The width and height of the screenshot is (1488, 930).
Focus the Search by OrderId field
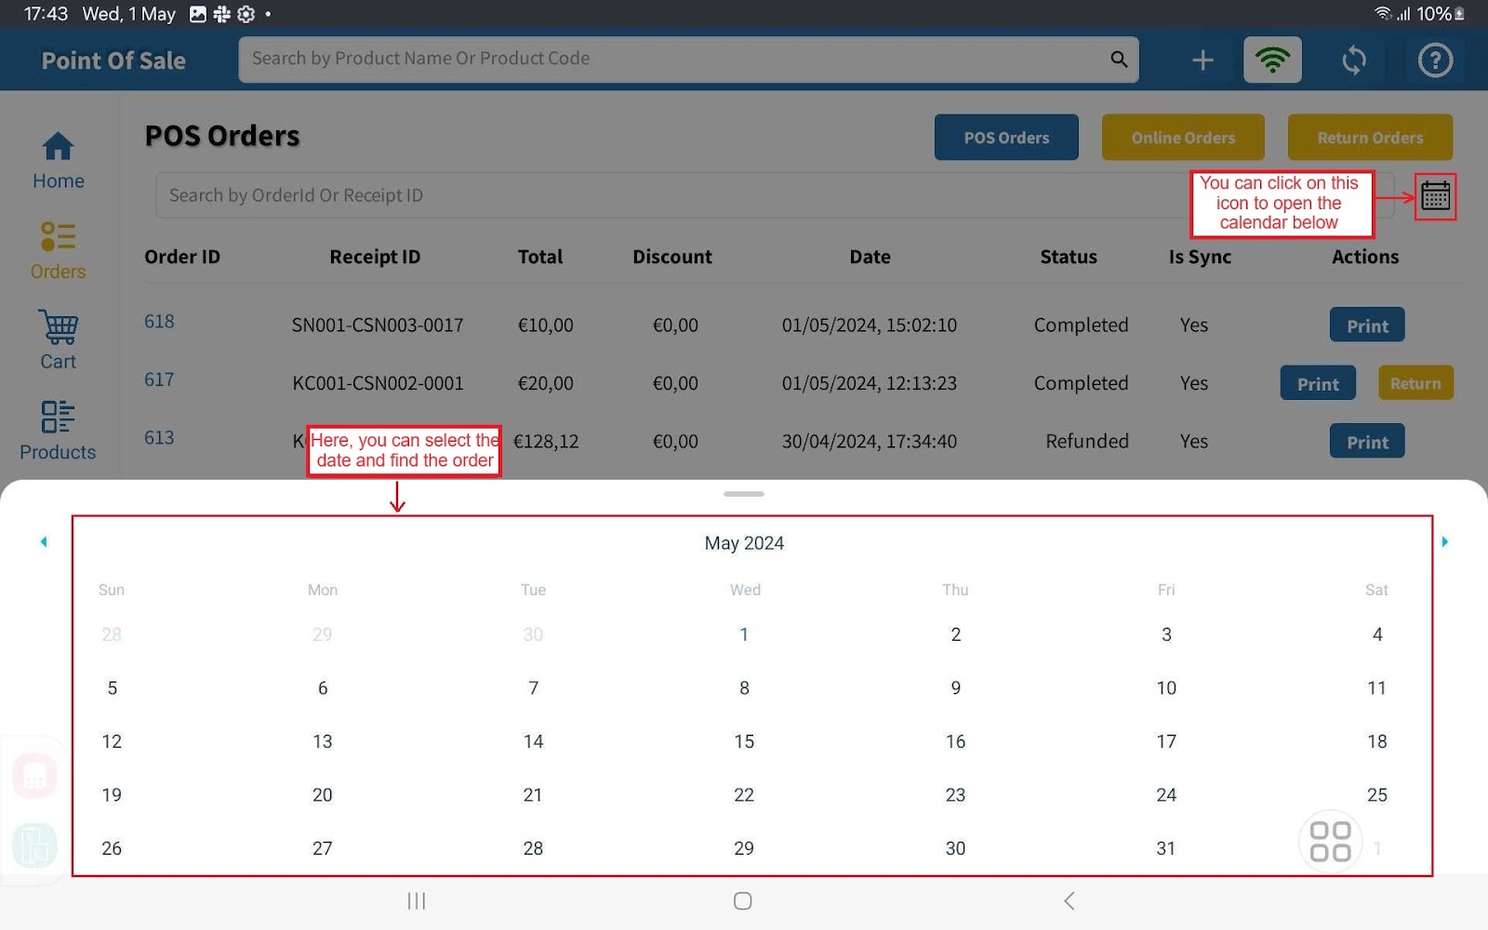point(670,195)
